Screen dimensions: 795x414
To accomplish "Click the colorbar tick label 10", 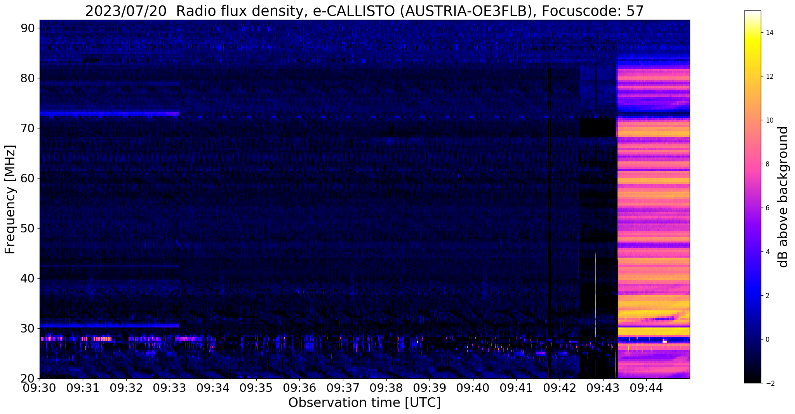I will pos(769,120).
